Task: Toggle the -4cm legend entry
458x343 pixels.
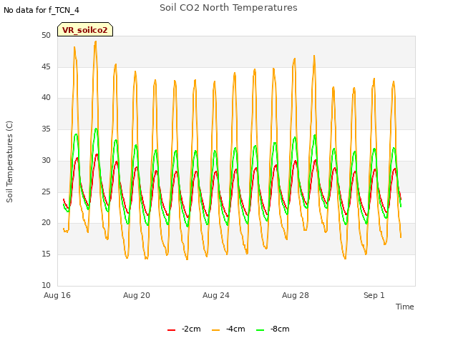Action: point(228,329)
